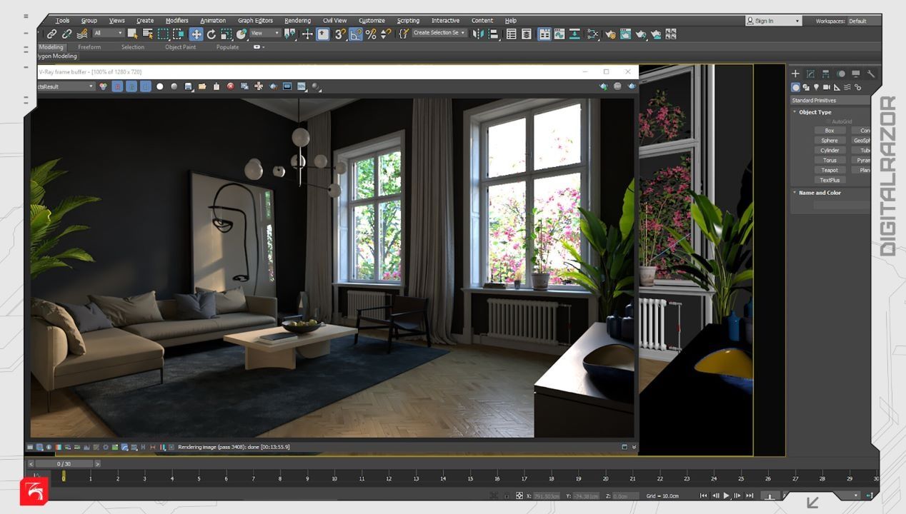This screenshot has width=906, height=514.
Task: Toggle the red channel in frame buffer
Action: (117, 86)
